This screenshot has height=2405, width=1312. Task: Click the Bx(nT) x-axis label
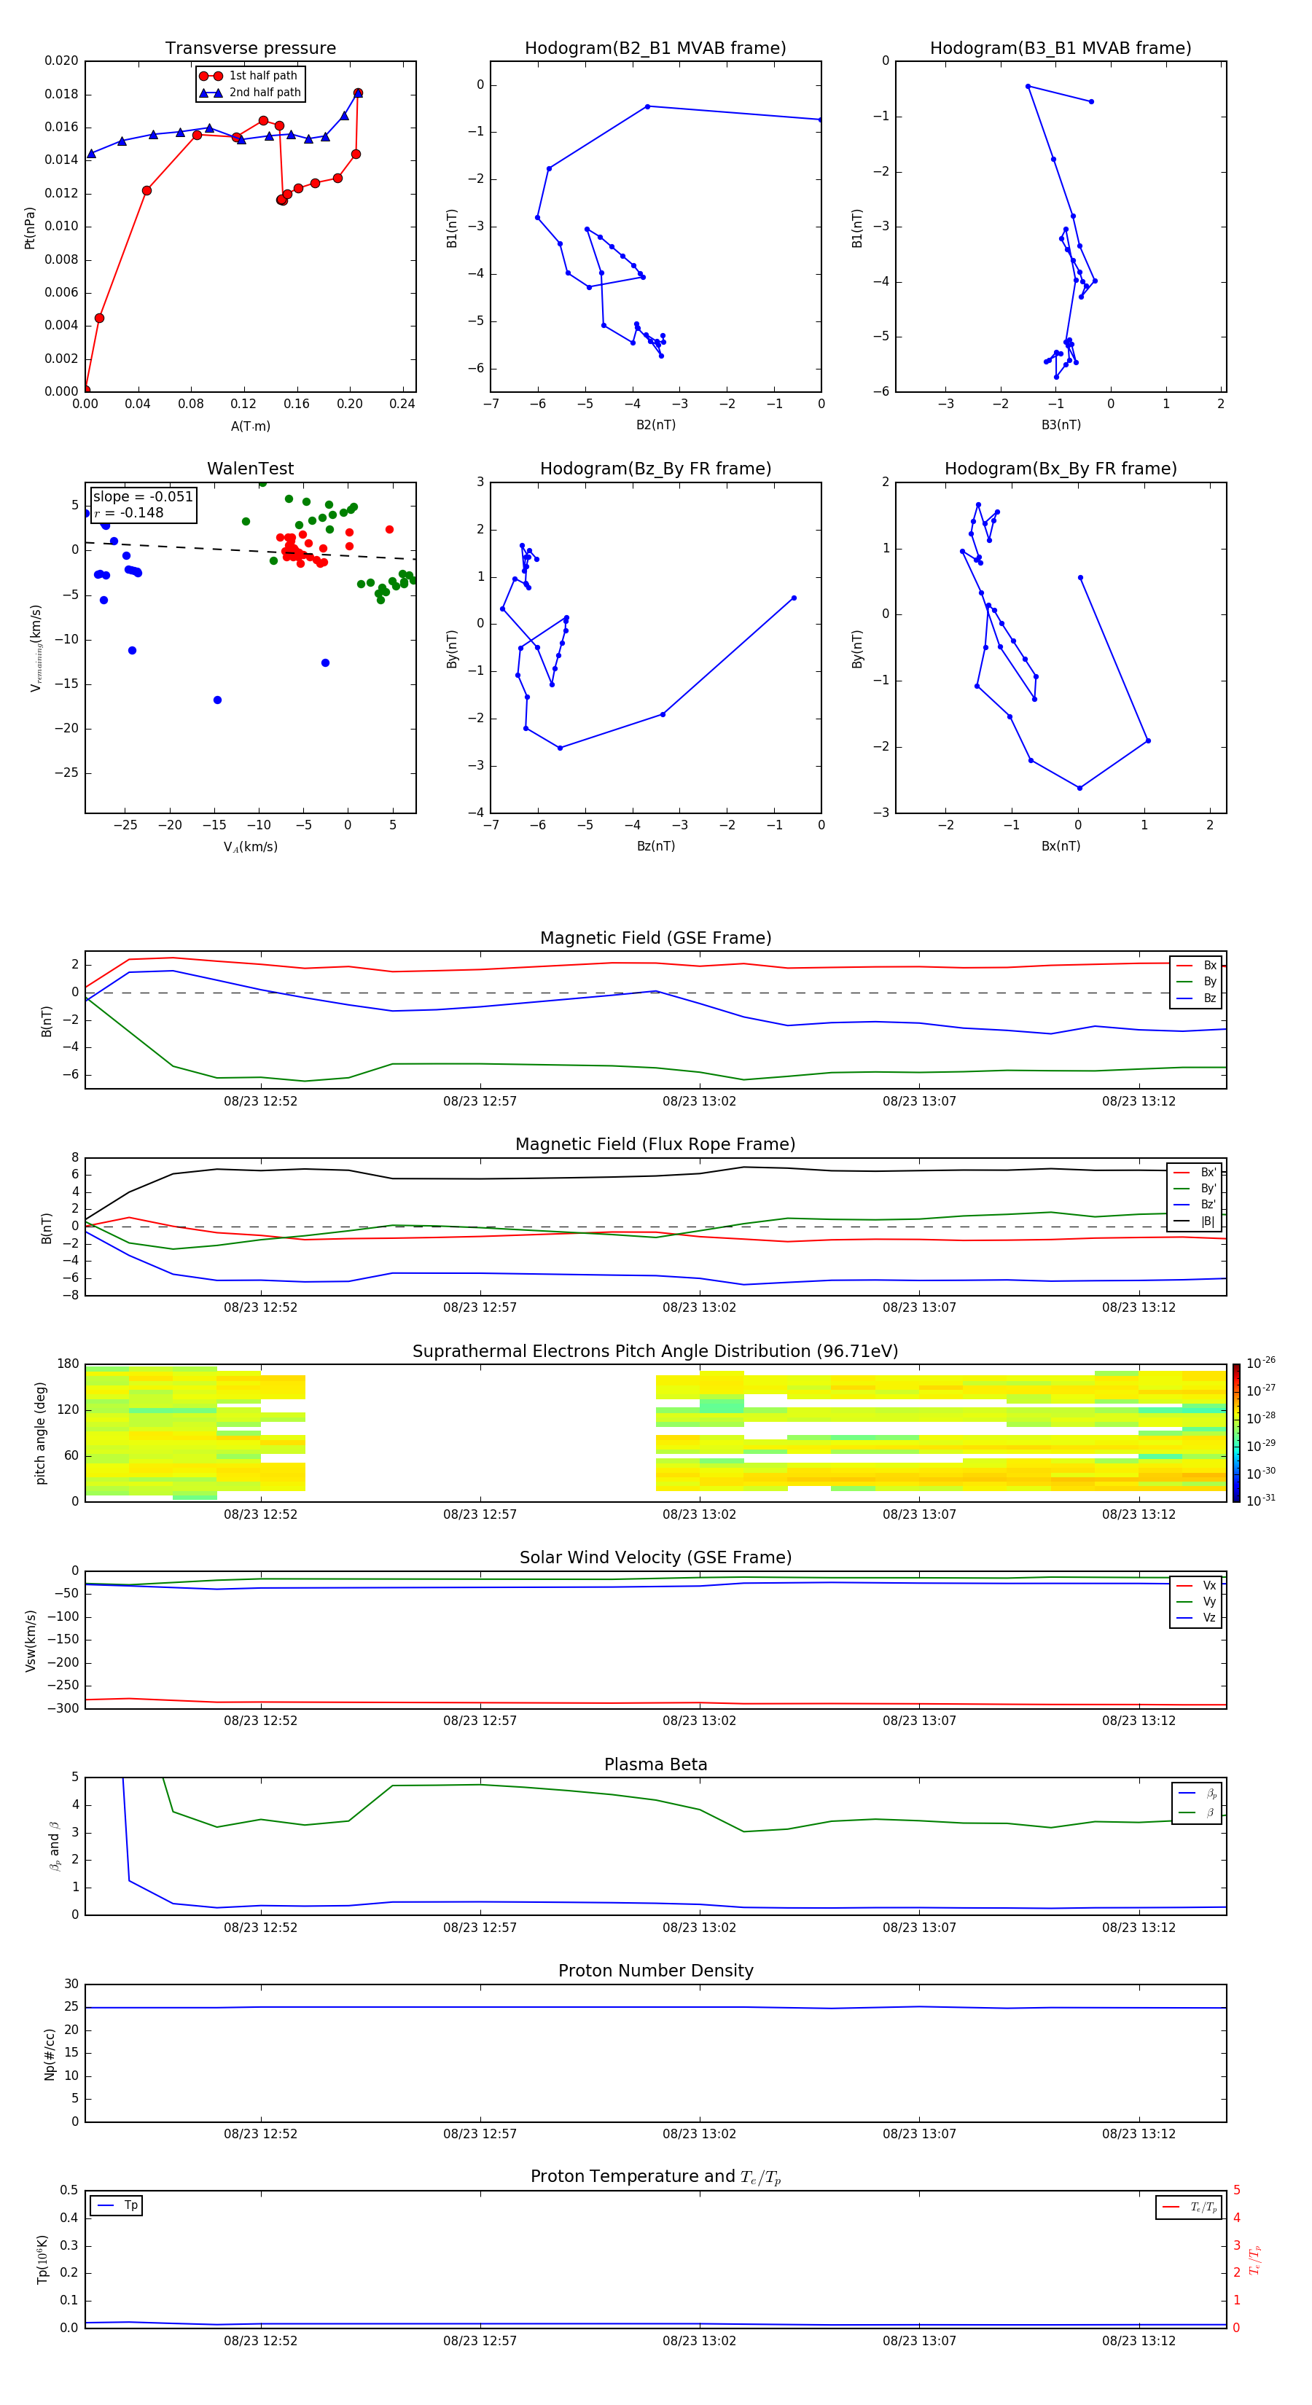pos(1061,846)
